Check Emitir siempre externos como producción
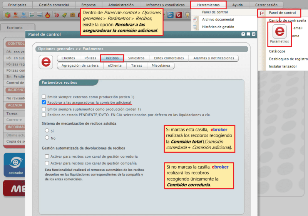The width and height of the screenshot is (308, 216). coord(44,96)
